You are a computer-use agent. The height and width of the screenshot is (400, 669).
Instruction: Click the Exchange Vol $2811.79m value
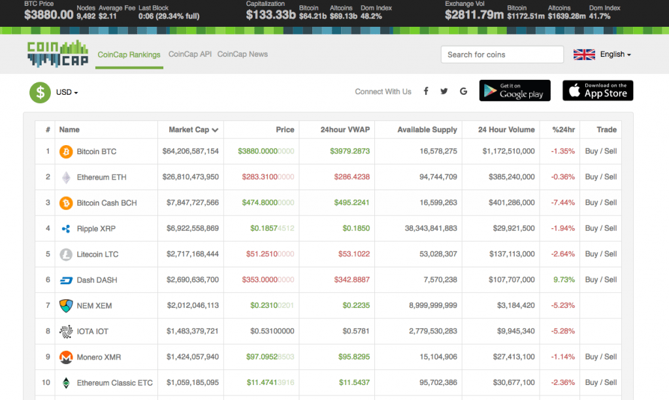(474, 15)
